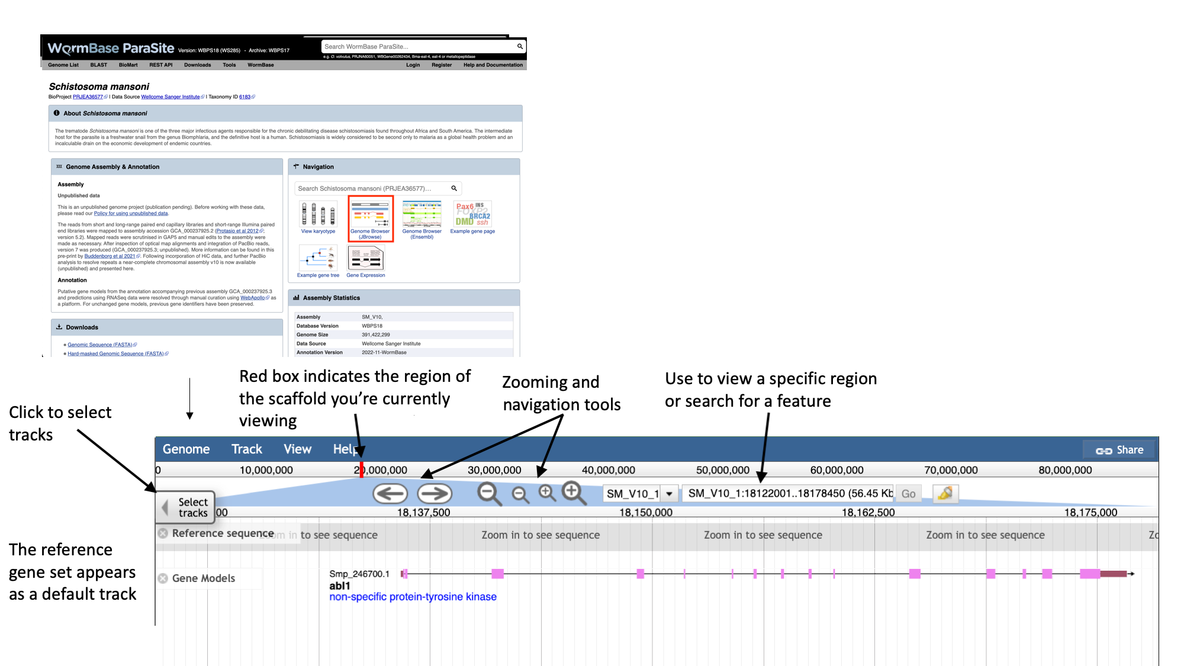Click the About Schistosoma mansoni info icon
The width and height of the screenshot is (1184, 666).
[x=57, y=113]
